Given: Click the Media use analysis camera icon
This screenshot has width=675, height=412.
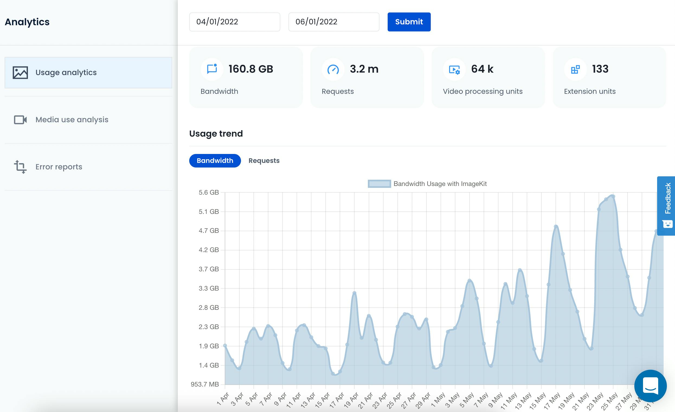Looking at the screenshot, I should pos(20,120).
